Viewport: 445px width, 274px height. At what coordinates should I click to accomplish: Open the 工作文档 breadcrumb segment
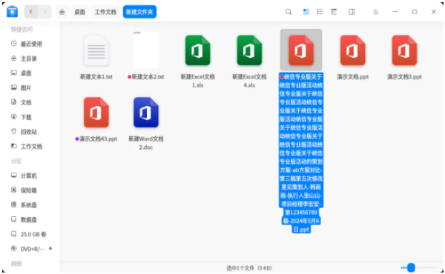105,12
